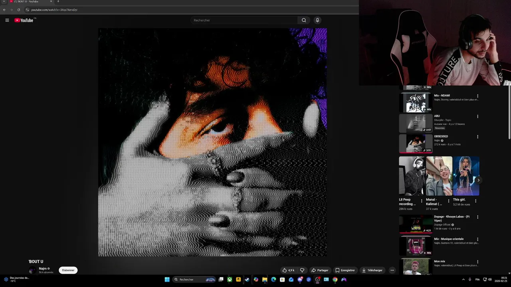Open the Mon mix title
Screen dimensions: 511x287
(440, 261)
